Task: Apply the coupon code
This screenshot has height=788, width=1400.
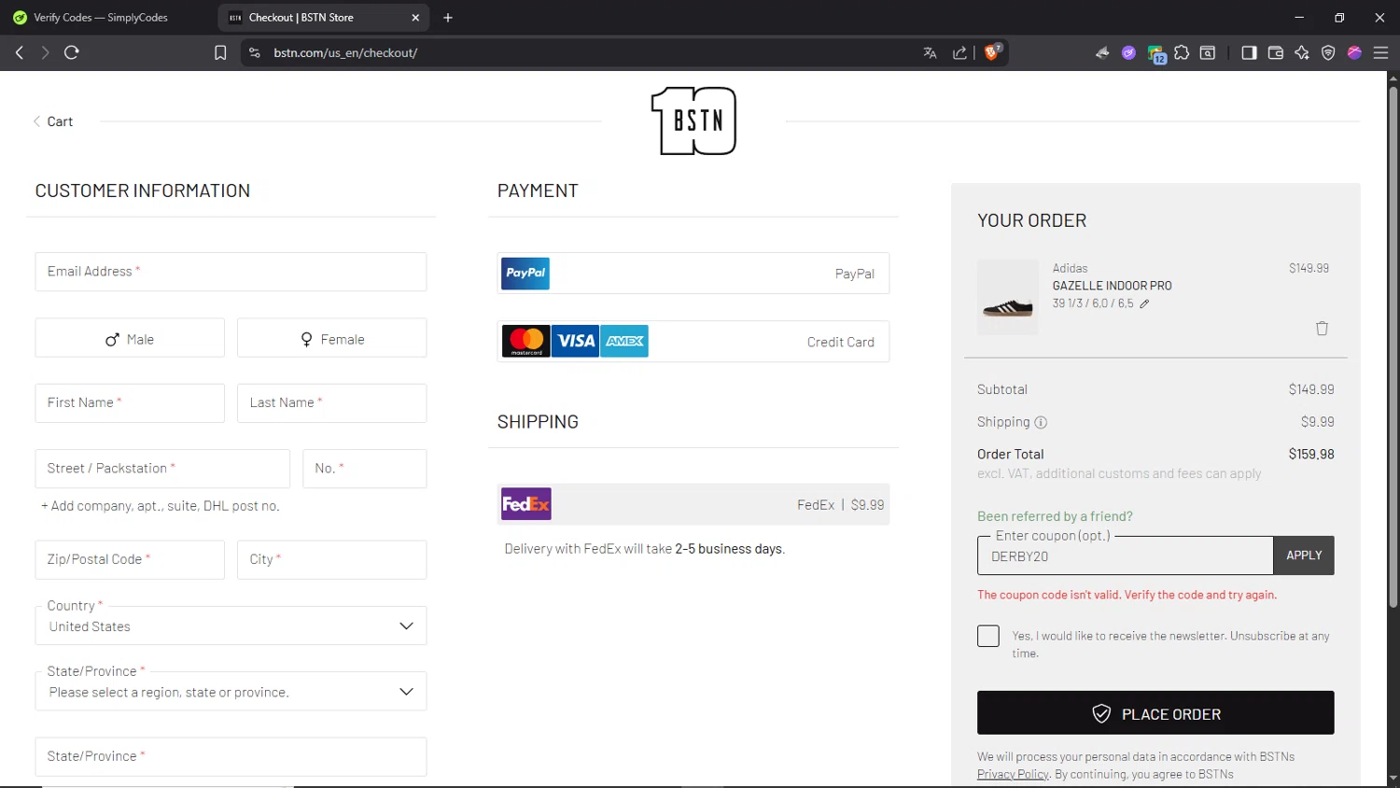Action: pos(1304,556)
